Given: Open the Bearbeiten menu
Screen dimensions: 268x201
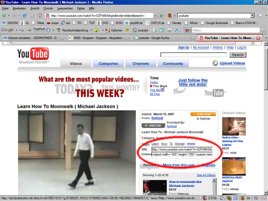Looking at the screenshot, I should pos(19,8).
